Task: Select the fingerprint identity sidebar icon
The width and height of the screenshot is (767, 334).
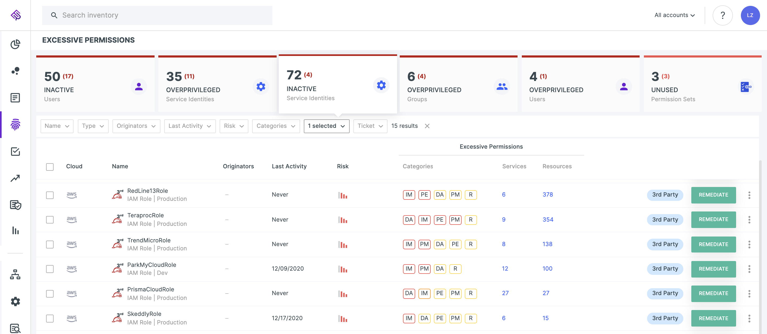Action: pyautogui.click(x=15, y=124)
